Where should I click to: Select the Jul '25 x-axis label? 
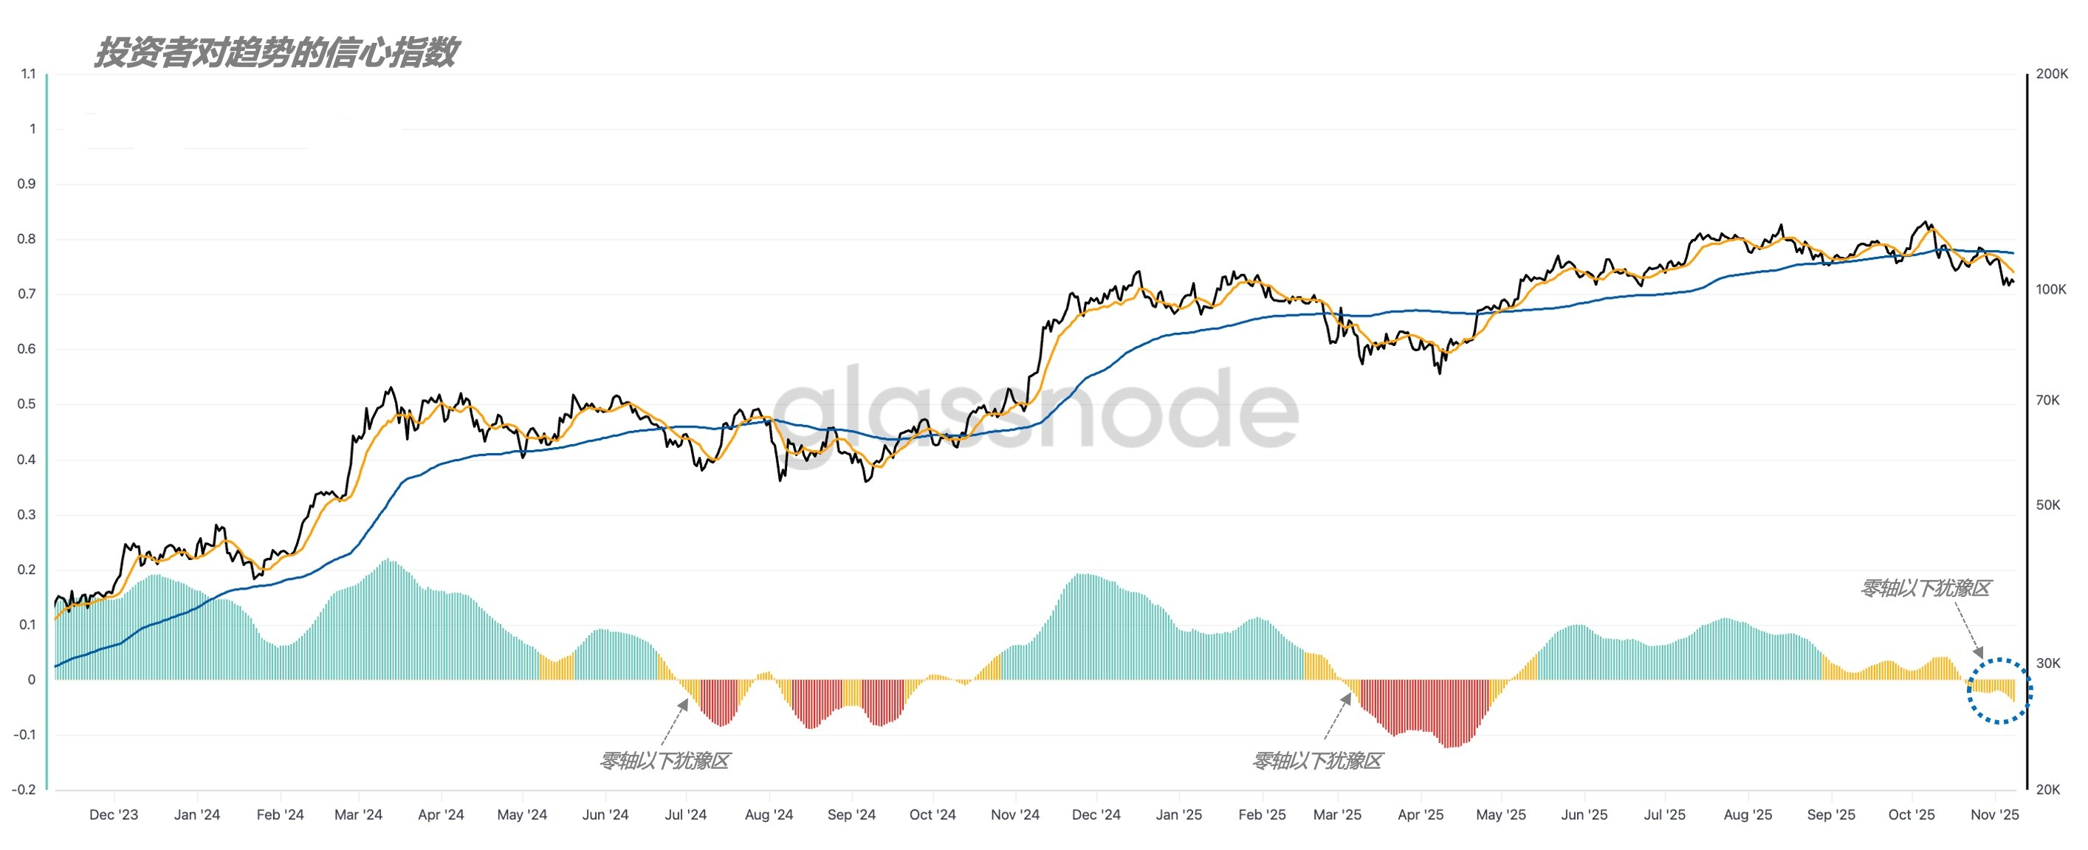pos(1664,815)
